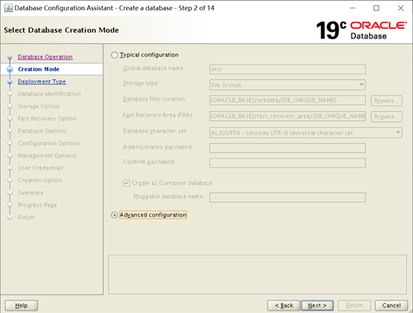Select the Typical configuration radio button
The image size is (413, 313).
(x=114, y=55)
